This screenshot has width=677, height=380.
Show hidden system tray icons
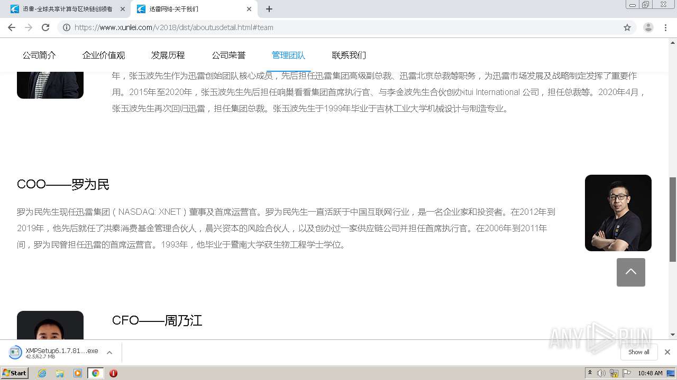[x=590, y=373]
